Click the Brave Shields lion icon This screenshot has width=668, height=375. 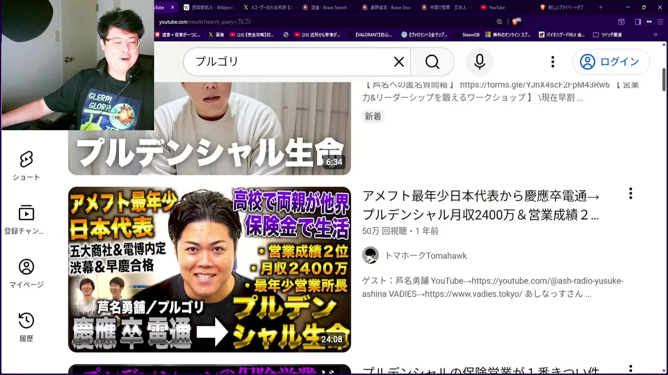pos(516,22)
